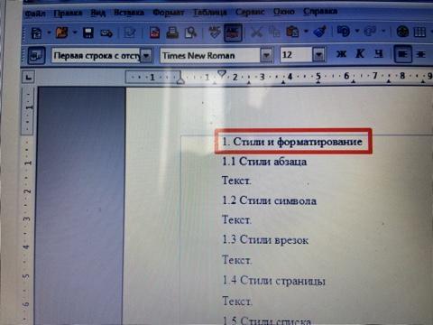Open the Вставка menu
Image resolution: width=433 pixels, height=325 pixels.
click(x=129, y=13)
